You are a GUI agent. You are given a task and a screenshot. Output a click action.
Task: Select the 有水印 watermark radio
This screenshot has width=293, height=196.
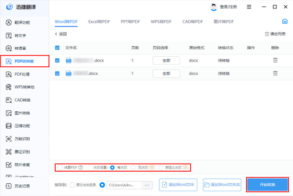pyautogui.click(x=112, y=167)
